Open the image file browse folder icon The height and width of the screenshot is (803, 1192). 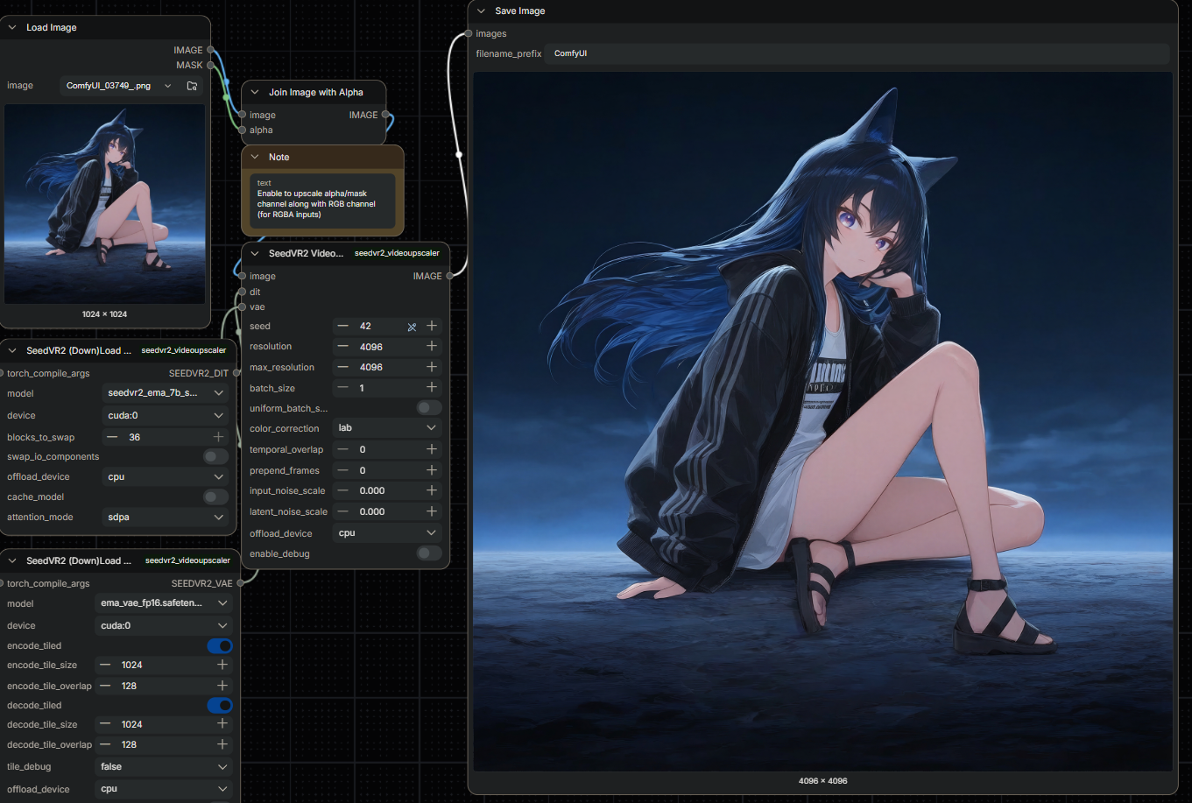pyautogui.click(x=192, y=86)
